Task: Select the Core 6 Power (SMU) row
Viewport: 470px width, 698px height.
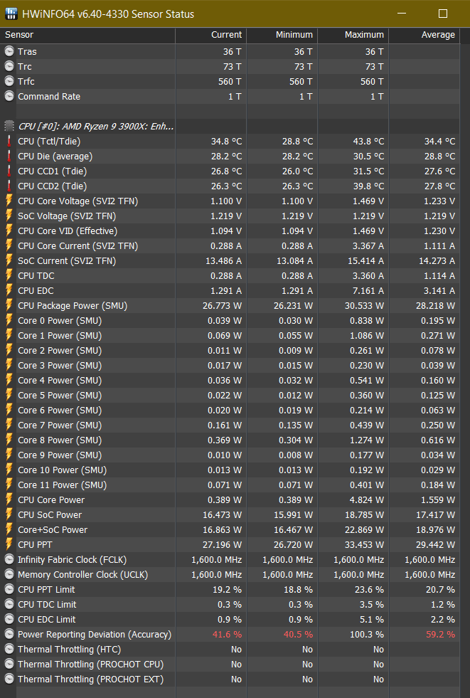Action: pos(230,410)
